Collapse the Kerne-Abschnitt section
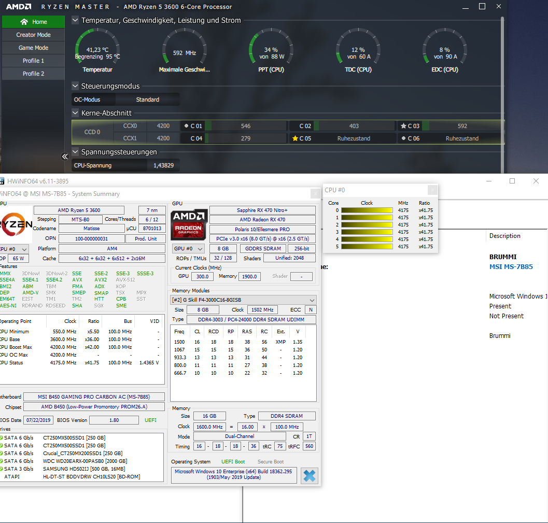Viewport: 548px width, 523px height. [x=75, y=112]
